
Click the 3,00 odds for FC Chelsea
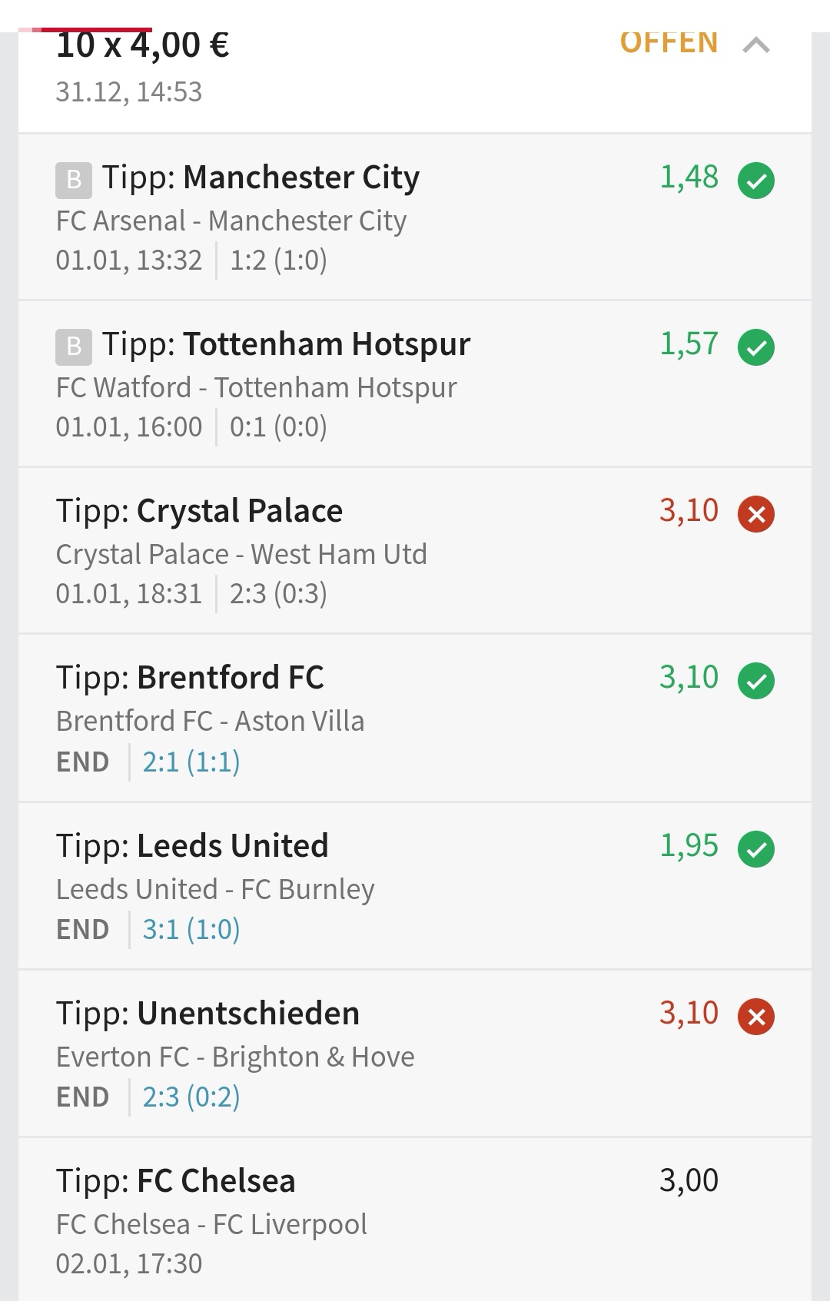[x=689, y=1180]
